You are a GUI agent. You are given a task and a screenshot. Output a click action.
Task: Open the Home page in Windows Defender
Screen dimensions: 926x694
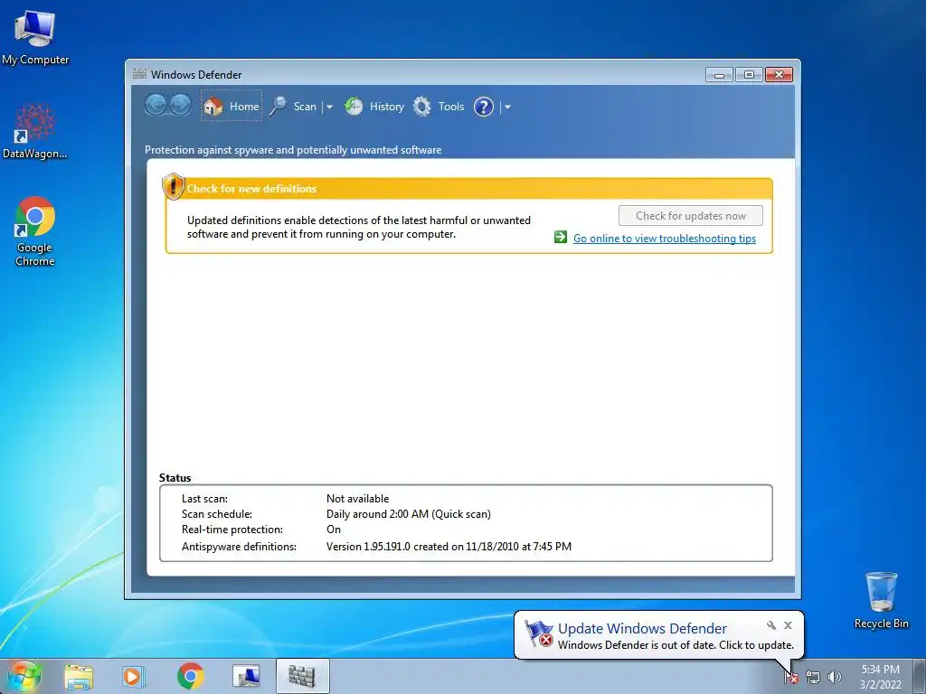pyautogui.click(x=231, y=107)
